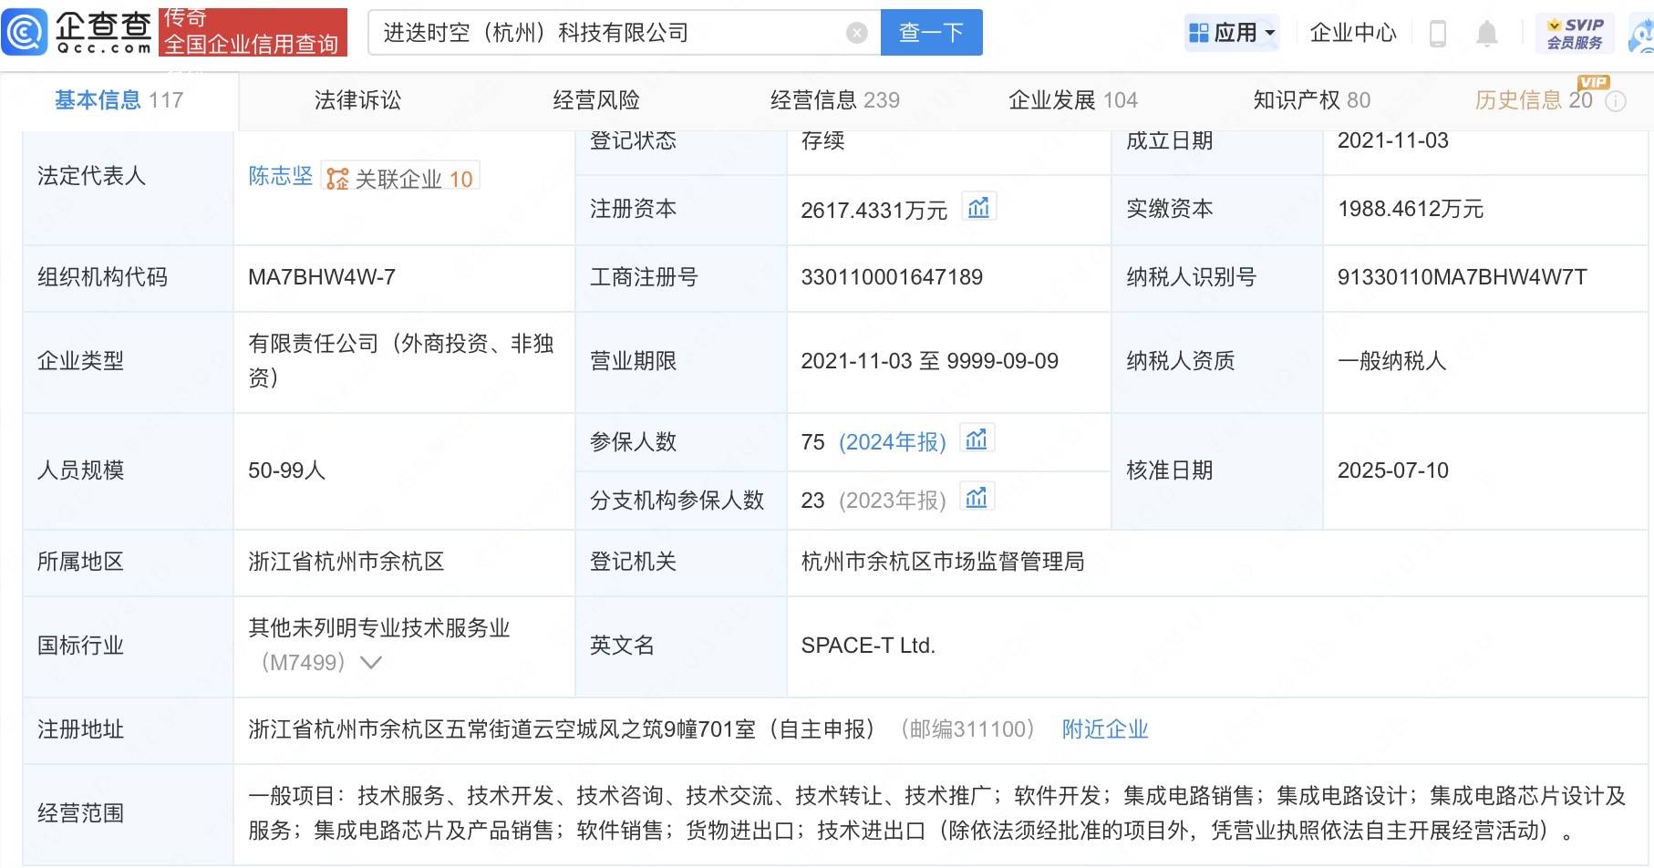This screenshot has width=1654, height=868.
Task: Click the Qichacha logo icon
Action: point(25,32)
